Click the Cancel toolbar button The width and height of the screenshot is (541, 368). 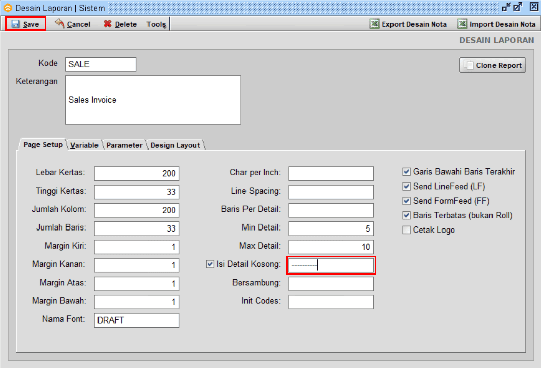point(72,24)
